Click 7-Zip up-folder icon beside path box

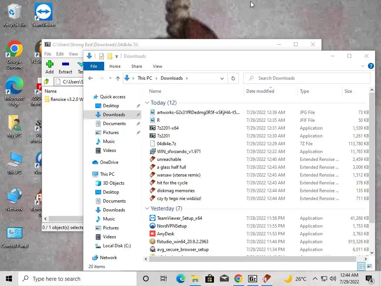coord(47,82)
